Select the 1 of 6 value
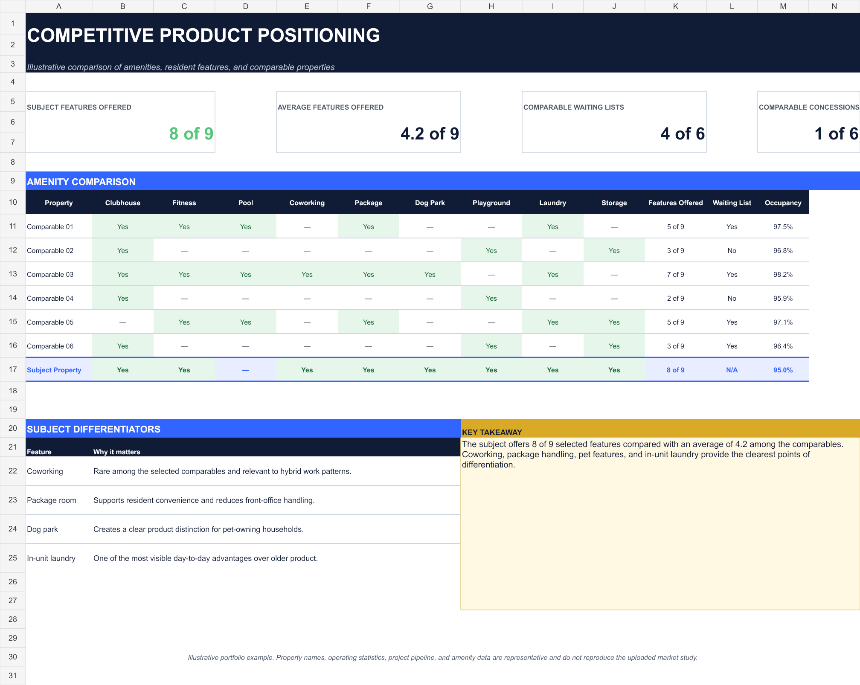This screenshot has width=860, height=685. (837, 134)
